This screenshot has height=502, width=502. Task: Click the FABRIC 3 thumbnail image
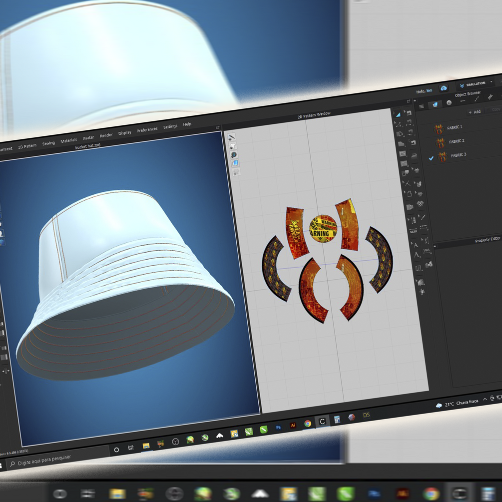click(x=442, y=157)
